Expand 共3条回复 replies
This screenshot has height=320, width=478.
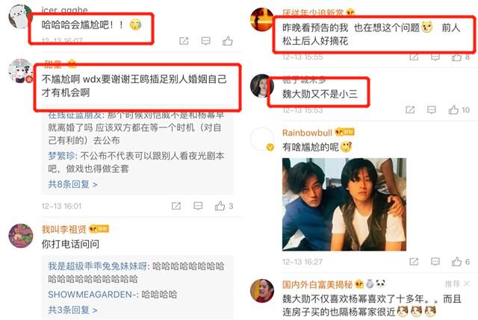tap(72, 310)
